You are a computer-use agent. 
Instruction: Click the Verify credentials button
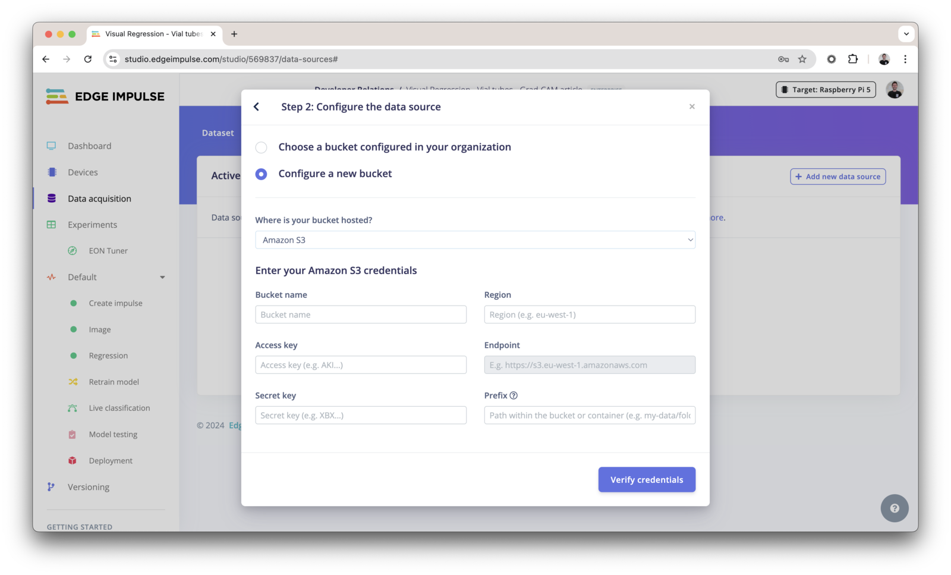[x=647, y=479]
